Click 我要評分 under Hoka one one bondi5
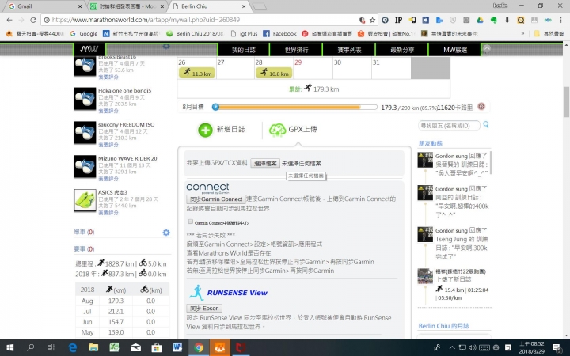 coord(108,111)
